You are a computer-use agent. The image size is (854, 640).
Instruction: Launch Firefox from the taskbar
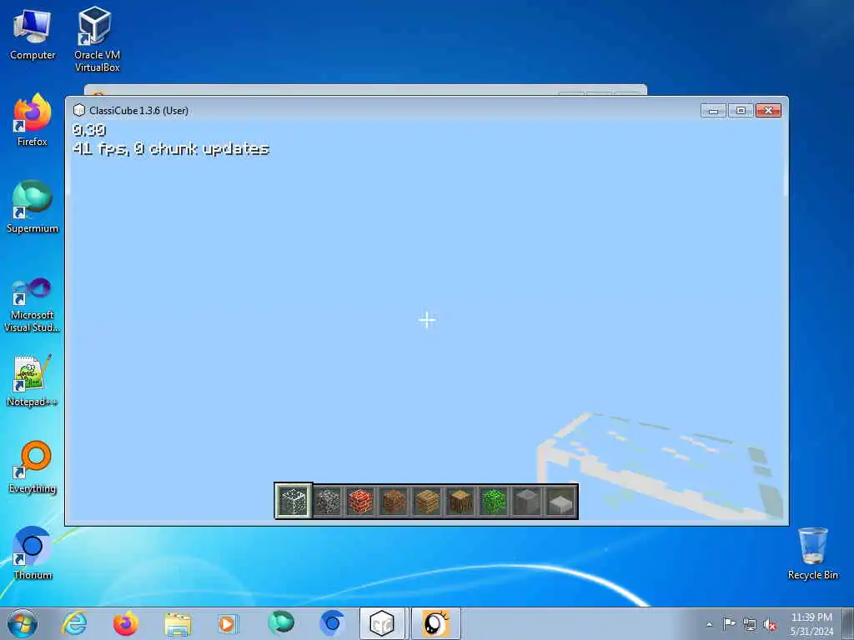point(126,623)
